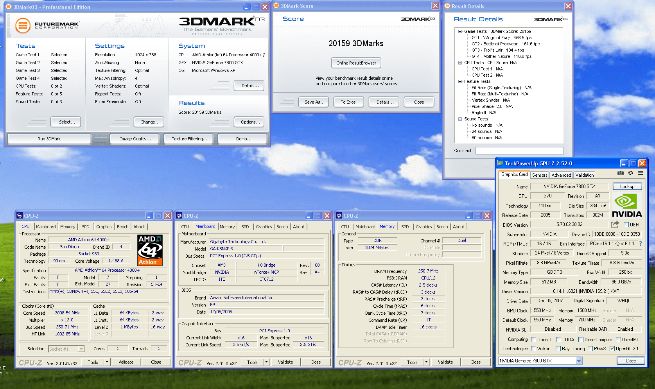655x389 pixels.
Task: Click the AMD Athlon 64 logo
Action: coord(150,250)
